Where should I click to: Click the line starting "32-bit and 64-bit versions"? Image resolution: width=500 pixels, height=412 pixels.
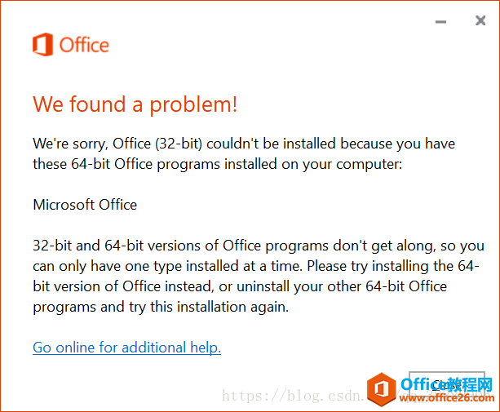pos(259,246)
